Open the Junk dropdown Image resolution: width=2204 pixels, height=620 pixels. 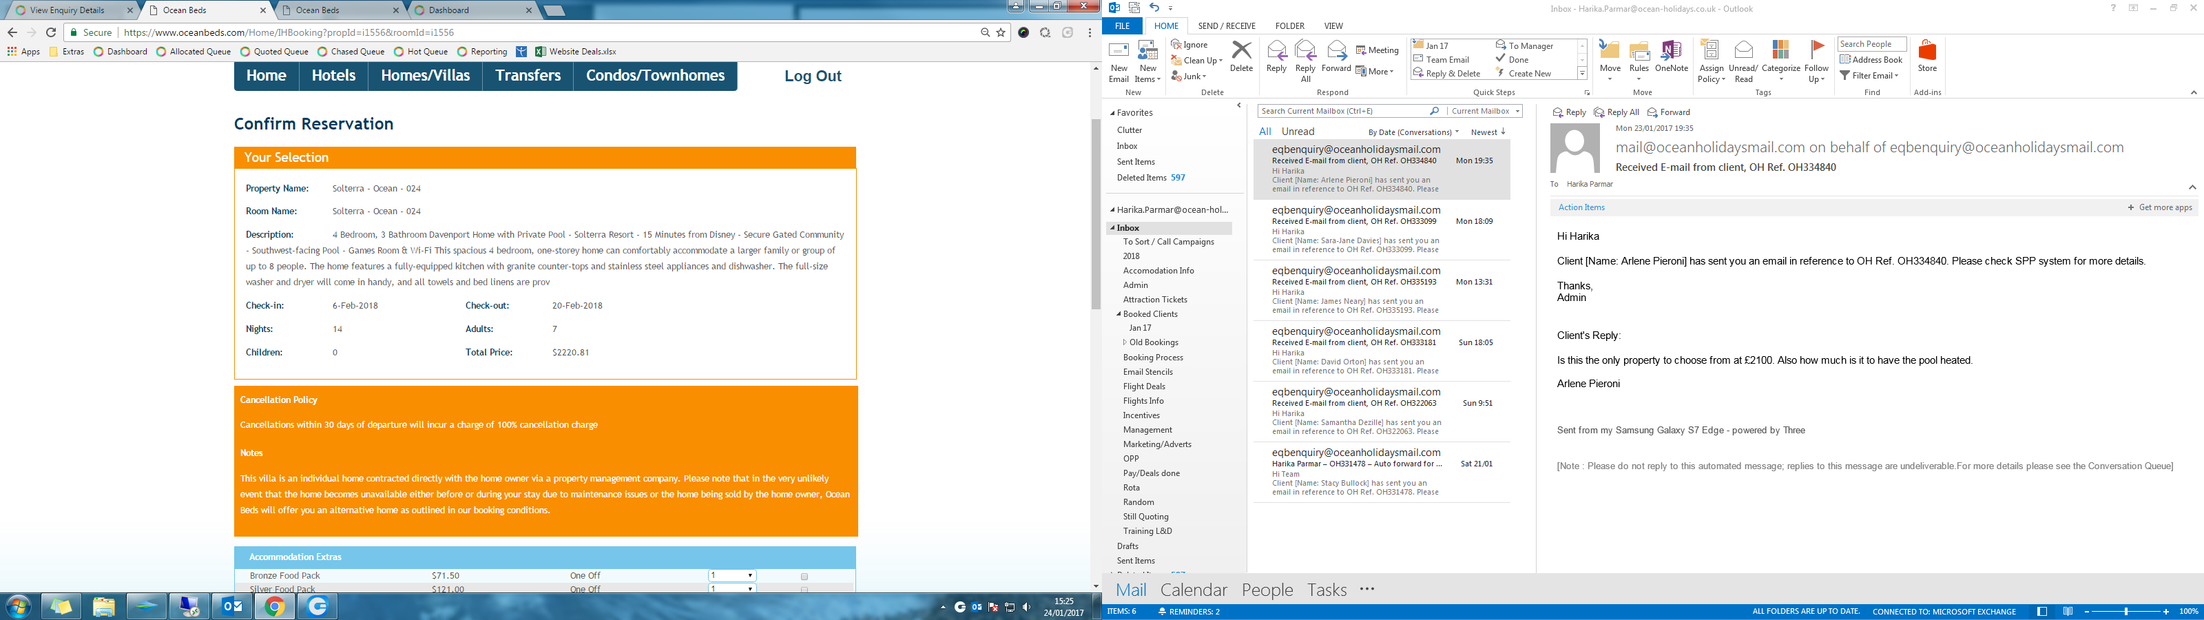(x=1189, y=76)
